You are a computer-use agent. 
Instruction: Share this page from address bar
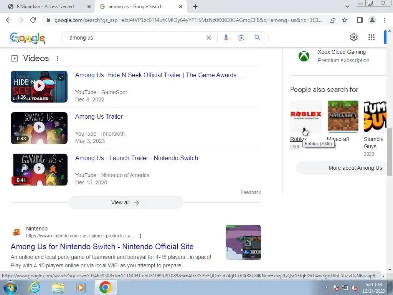point(332,20)
